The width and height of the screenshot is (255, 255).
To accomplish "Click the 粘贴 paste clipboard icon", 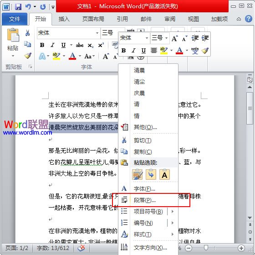I will pyautogui.click(x=13, y=35).
